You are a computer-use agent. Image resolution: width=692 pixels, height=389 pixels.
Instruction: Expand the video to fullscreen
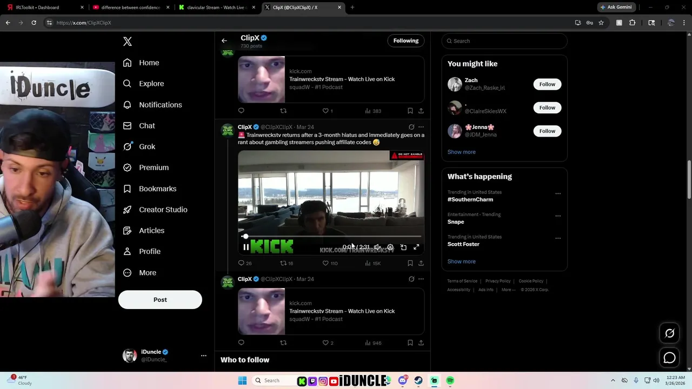click(416, 247)
